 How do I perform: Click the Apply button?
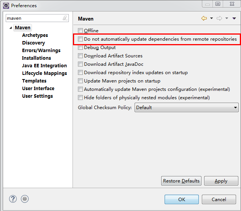(221, 181)
